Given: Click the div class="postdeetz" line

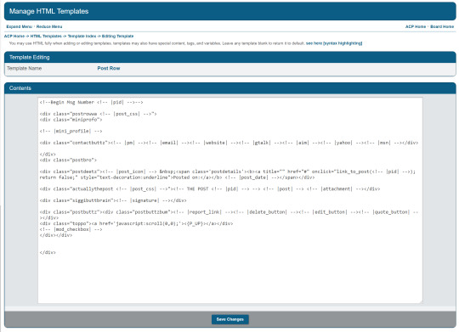Looking at the screenshot, I should click(228, 172).
